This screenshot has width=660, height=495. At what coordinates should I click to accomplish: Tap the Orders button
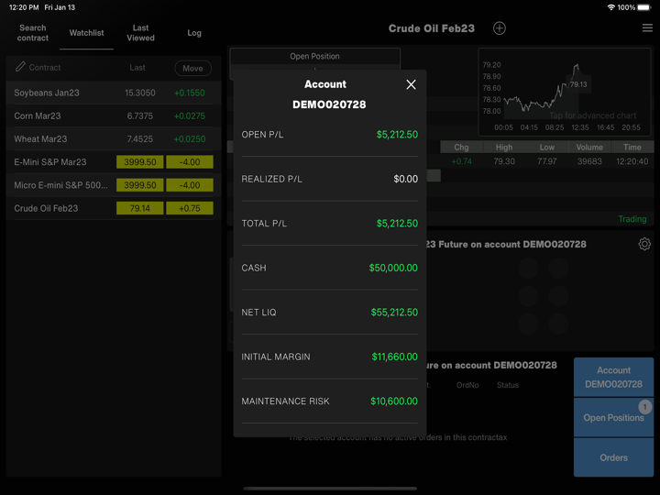613,457
